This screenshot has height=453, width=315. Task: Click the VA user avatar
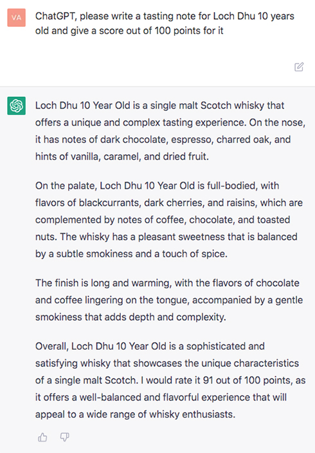pyautogui.click(x=17, y=17)
